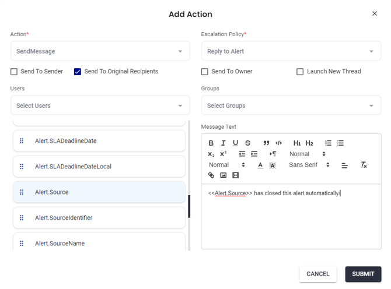
Task: Click the insert image icon
Action: pos(224,175)
